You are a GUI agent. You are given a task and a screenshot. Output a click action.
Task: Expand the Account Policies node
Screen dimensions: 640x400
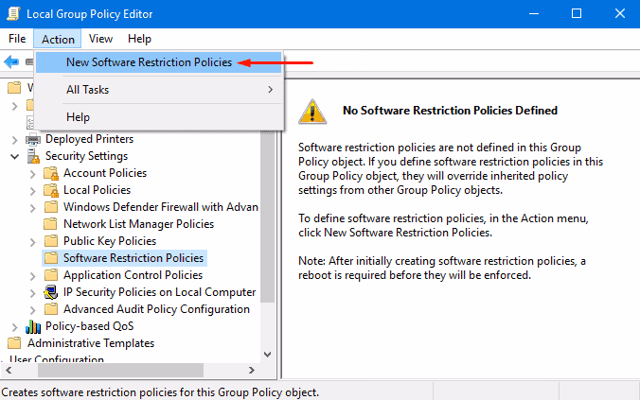[x=32, y=174]
